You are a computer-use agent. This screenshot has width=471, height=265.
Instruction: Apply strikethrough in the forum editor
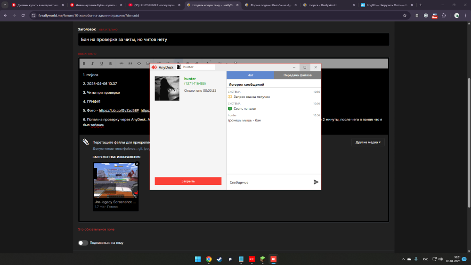click(111, 64)
